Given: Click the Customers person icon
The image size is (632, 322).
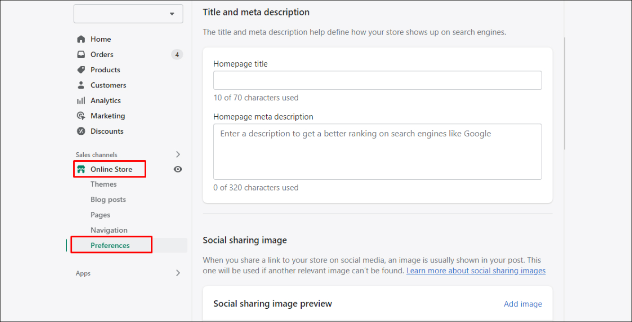Looking at the screenshot, I should tap(81, 85).
